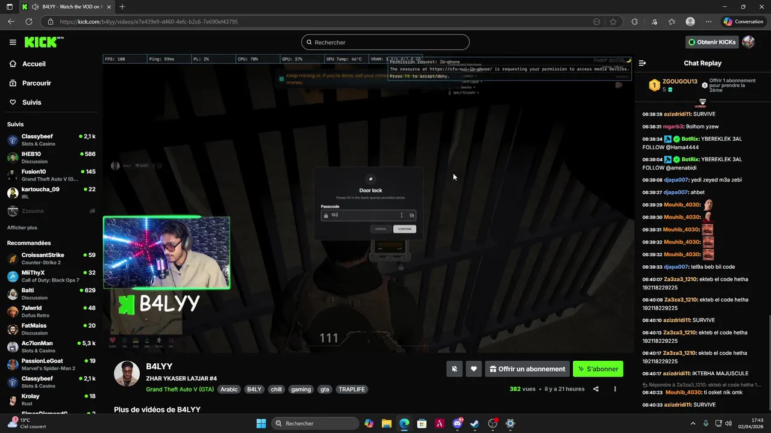Click the green S'abonner button

point(598,369)
